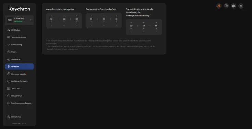Viewport: 252px width, 129px height.
Task: Open Drahtlose Firmware page
Action: tap(20, 81)
